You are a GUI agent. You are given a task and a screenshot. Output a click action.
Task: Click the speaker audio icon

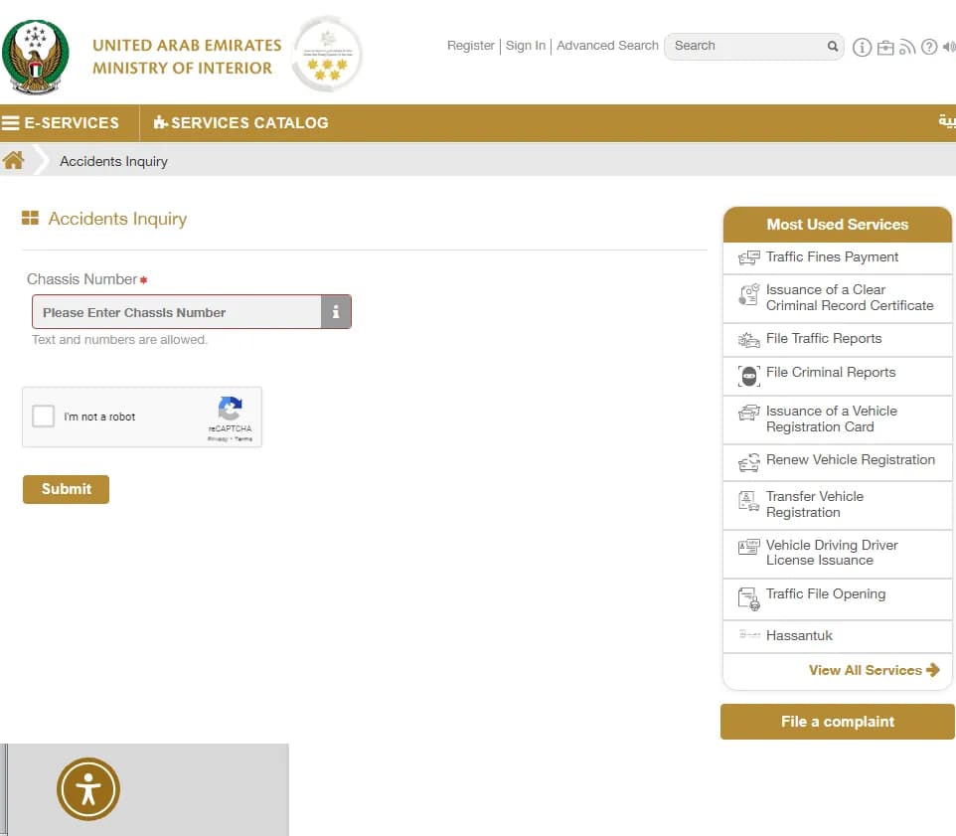point(948,47)
